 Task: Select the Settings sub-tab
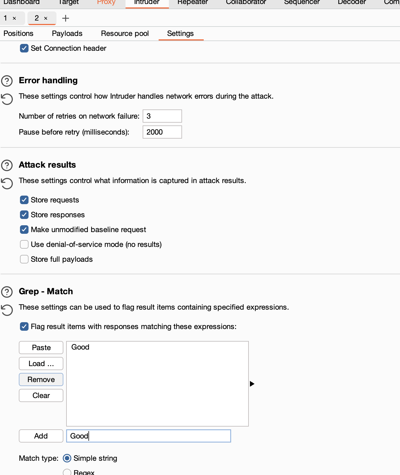click(x=181, y=34)
